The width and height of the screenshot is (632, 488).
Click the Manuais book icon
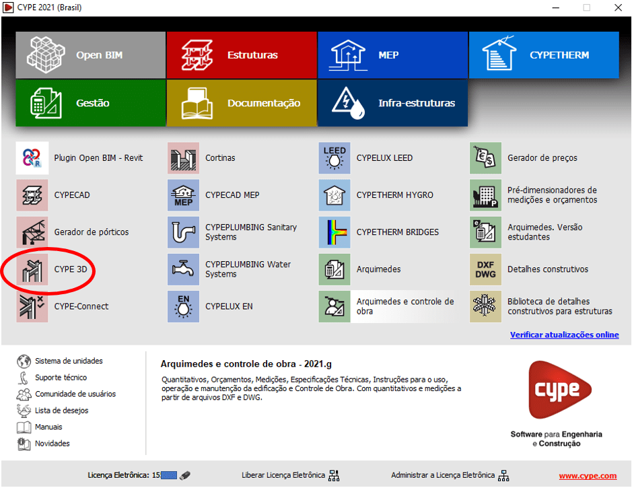pyautogui.click(x=24, y=427)
